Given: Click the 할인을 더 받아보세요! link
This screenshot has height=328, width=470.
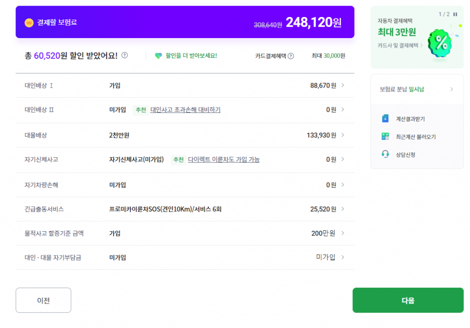Looking at the screenshot, I should click(191, 56).
